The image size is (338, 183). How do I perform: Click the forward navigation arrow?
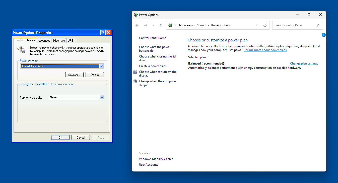pyautogui.click(x=146, y=25)
